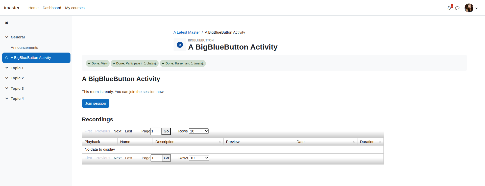This screenshot has width=485, height=186.
Task: Click the Done: View completion badge
Action: (98, 63)
